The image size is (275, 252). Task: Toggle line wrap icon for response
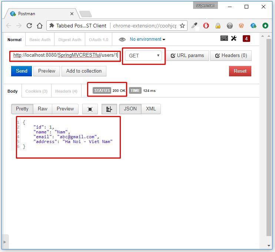click(109, 109)
